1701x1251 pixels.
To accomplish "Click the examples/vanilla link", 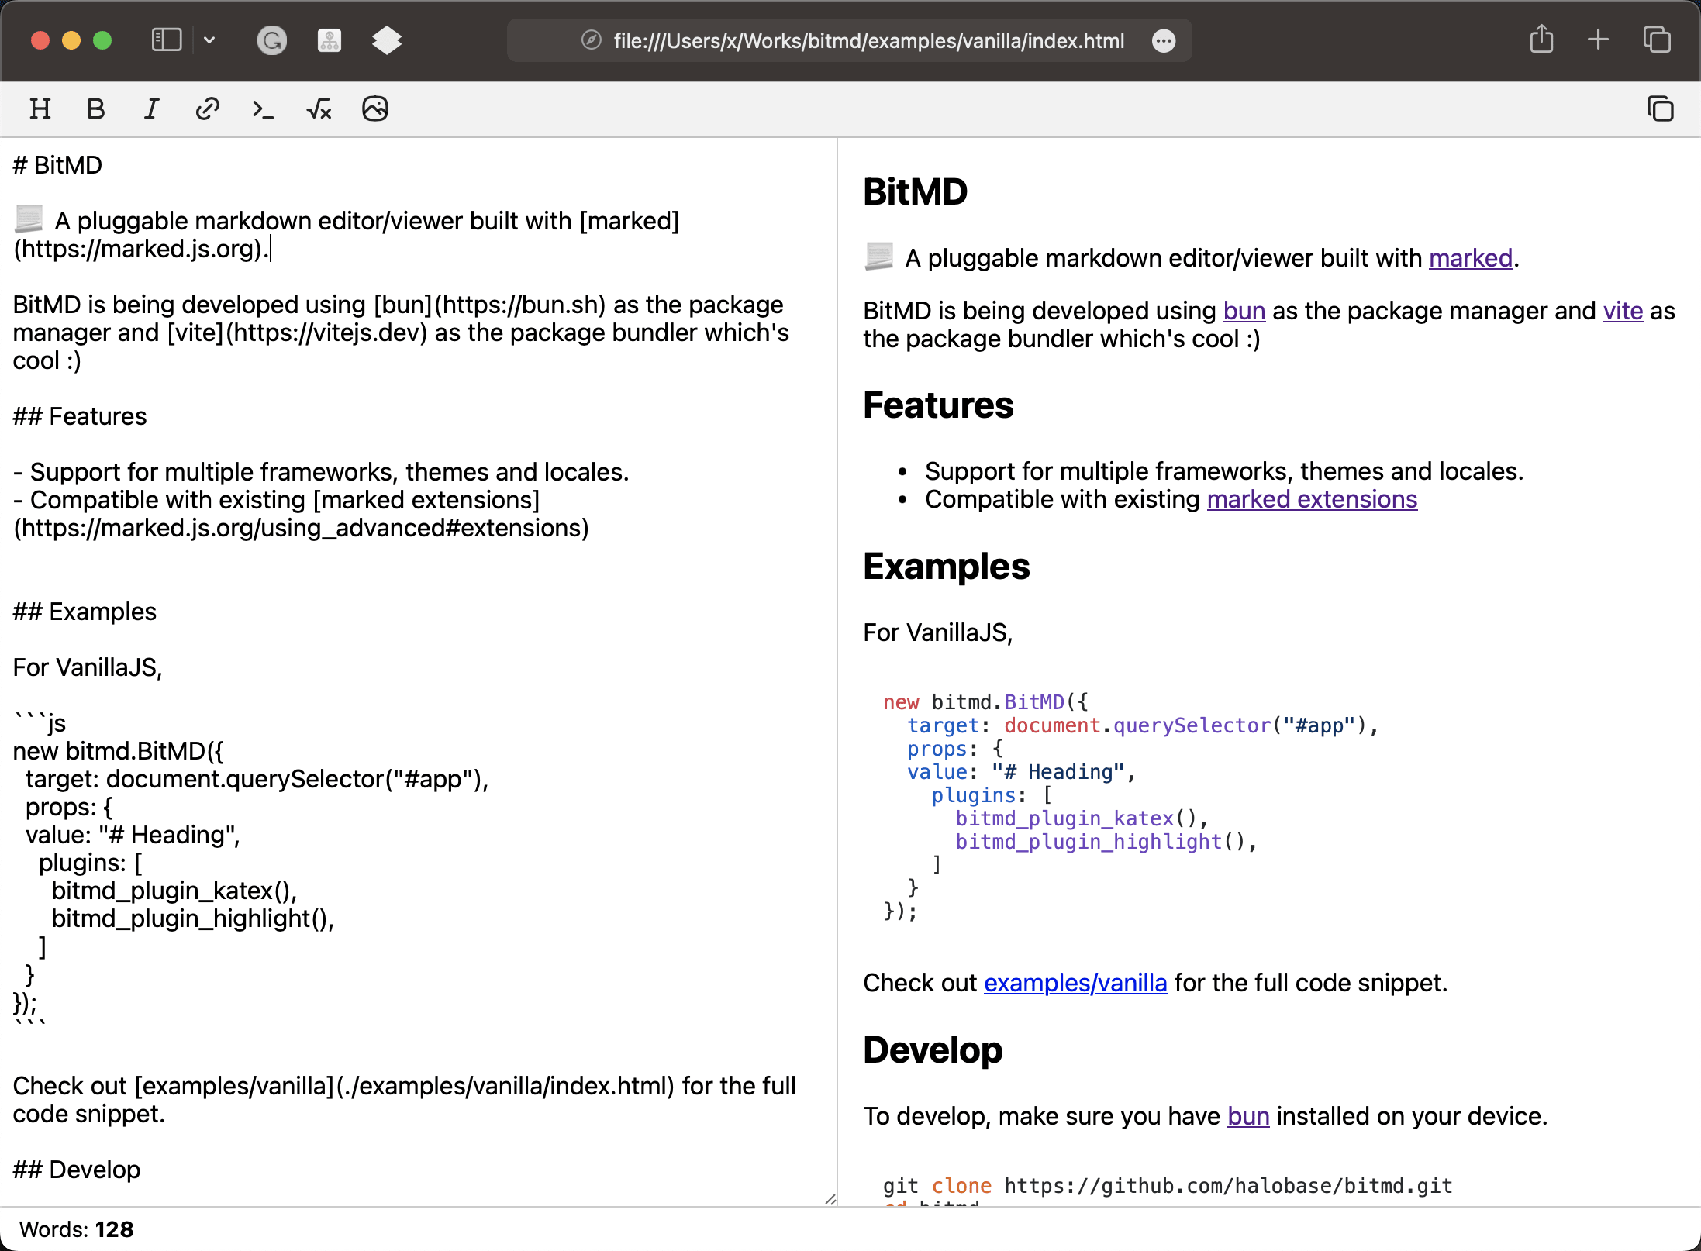I will pos(1075,983).
